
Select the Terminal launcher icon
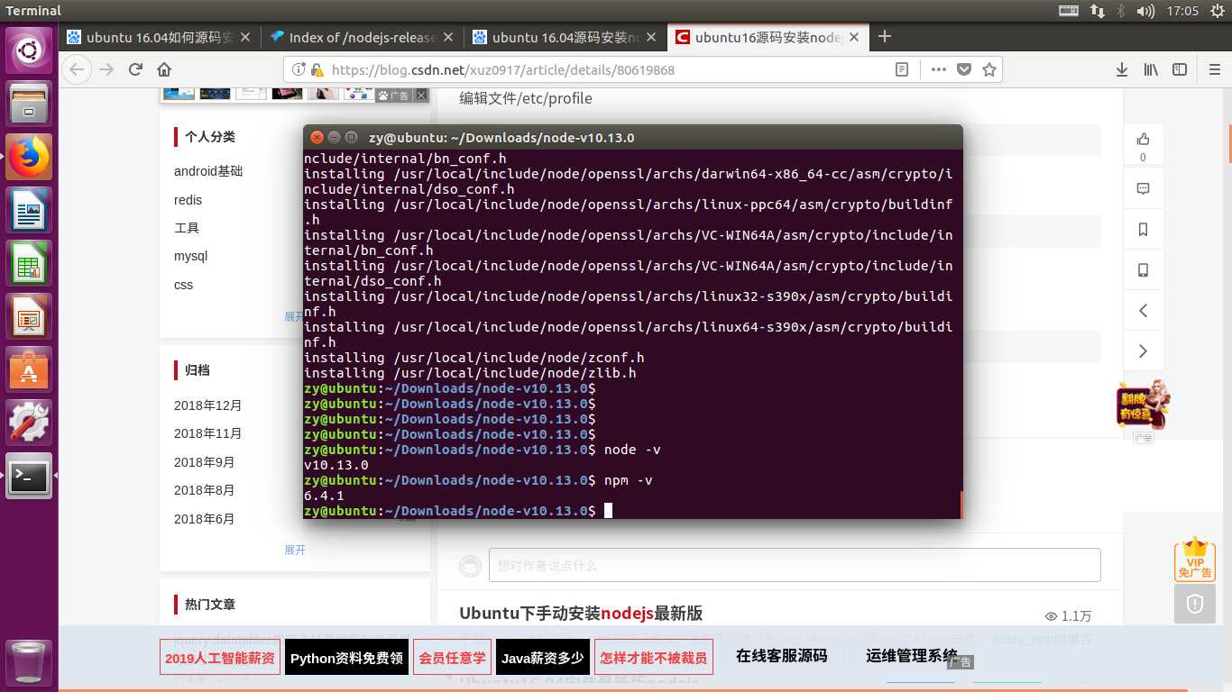(30, 475)
